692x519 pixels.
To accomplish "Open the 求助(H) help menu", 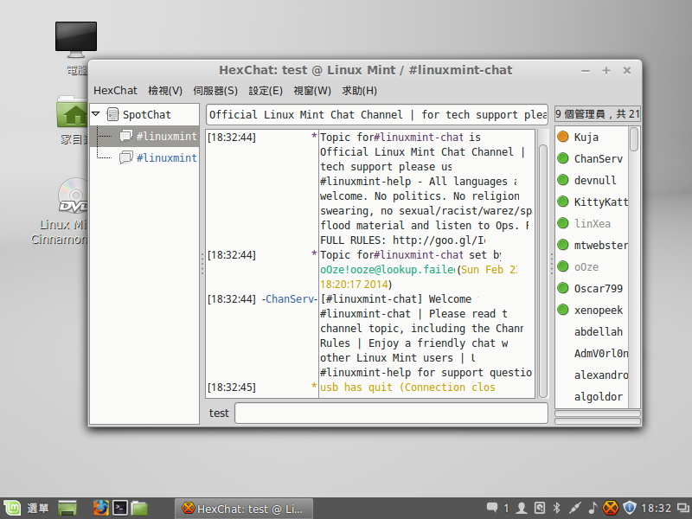I will coord(359,90).
